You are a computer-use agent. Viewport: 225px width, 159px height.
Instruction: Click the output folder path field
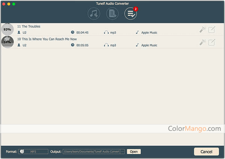pos(91,151)
